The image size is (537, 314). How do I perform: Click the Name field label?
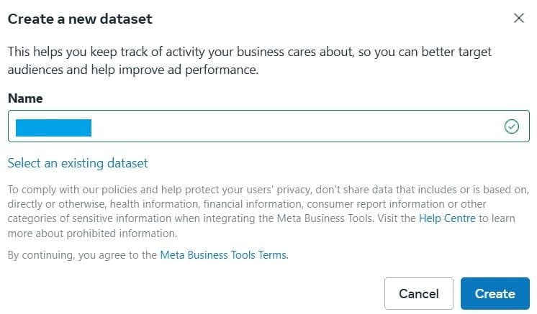click(x=25, y=98)
